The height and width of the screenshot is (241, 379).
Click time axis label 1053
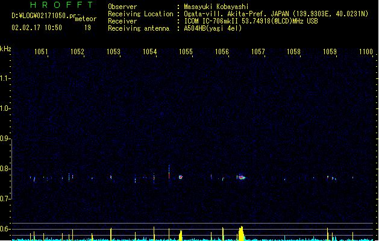click(113, 51)
